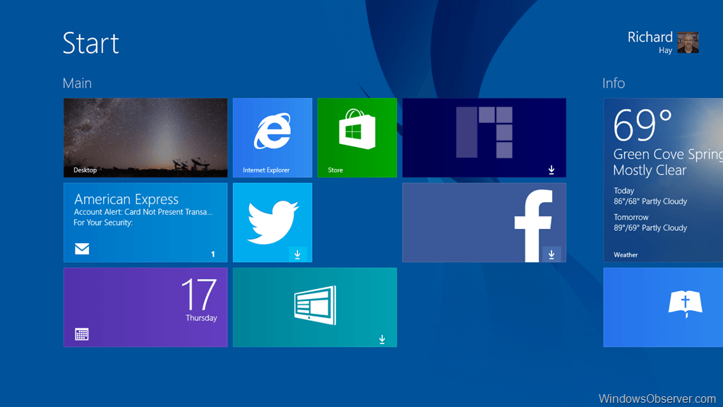
Task: Launch the Internet Explorer tile
Action: [x=272, y=138]
